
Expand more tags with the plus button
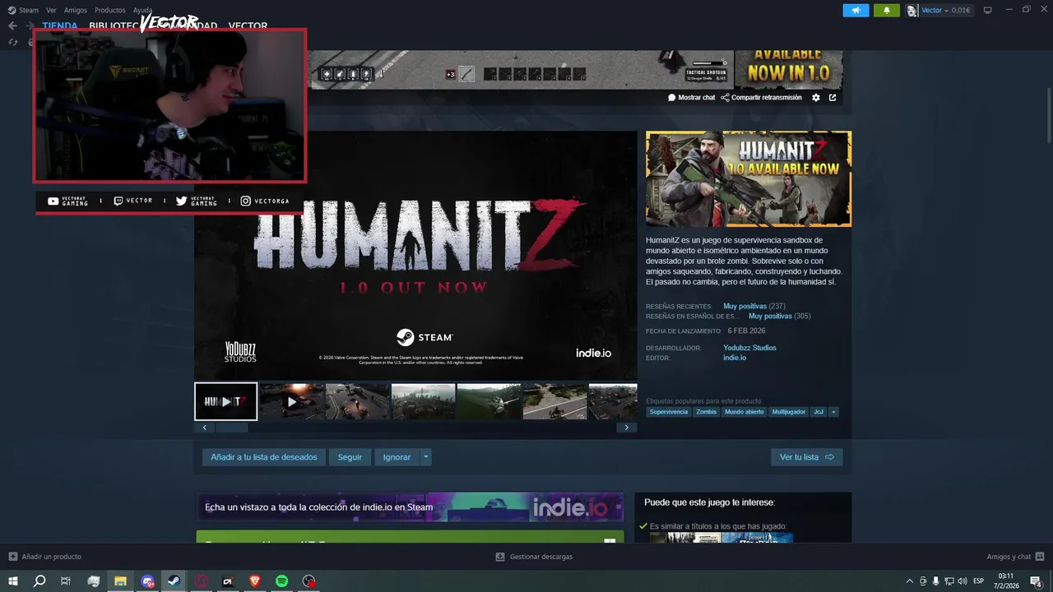coord(833,412)
